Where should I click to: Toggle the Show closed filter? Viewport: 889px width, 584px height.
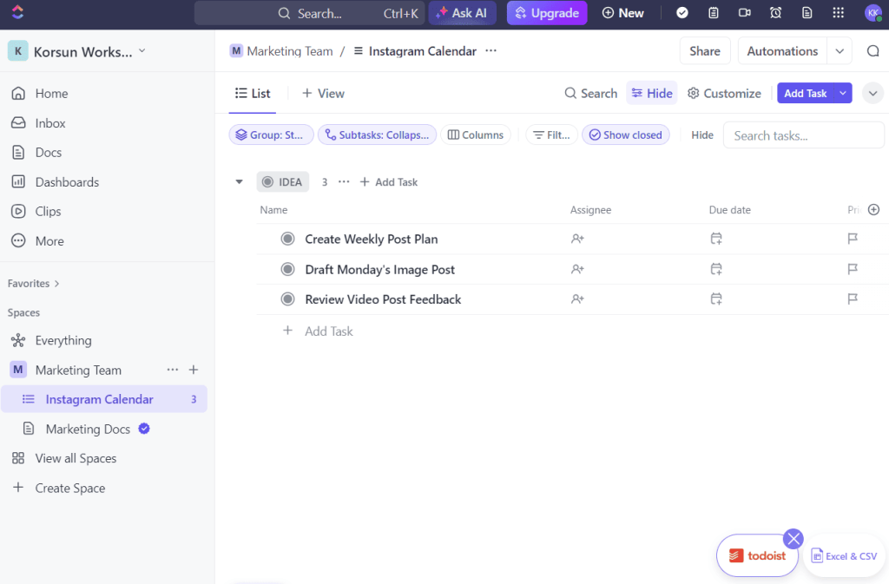[x=625, y=135]
